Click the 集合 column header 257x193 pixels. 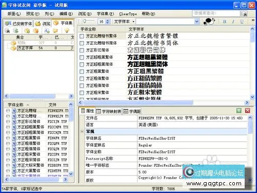coord(20,37)
